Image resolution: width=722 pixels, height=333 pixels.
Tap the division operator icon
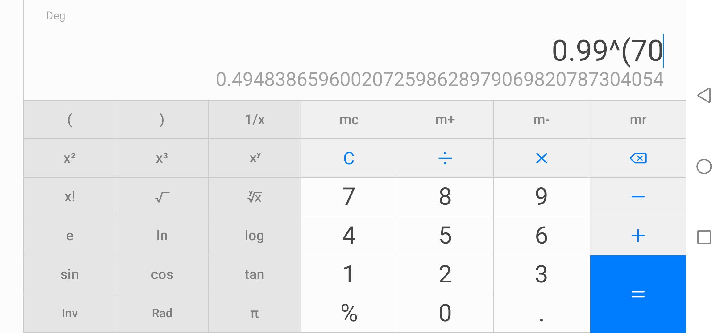[445, 158]
